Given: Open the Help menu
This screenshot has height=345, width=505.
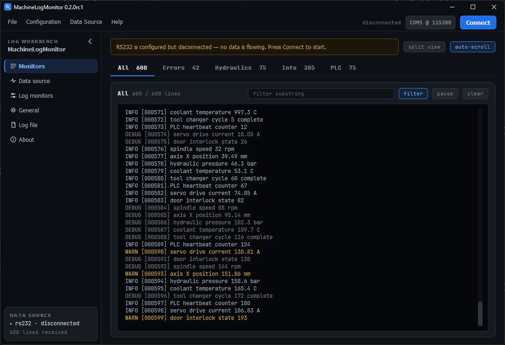Looking at the screenshot, I should (117, 22).
